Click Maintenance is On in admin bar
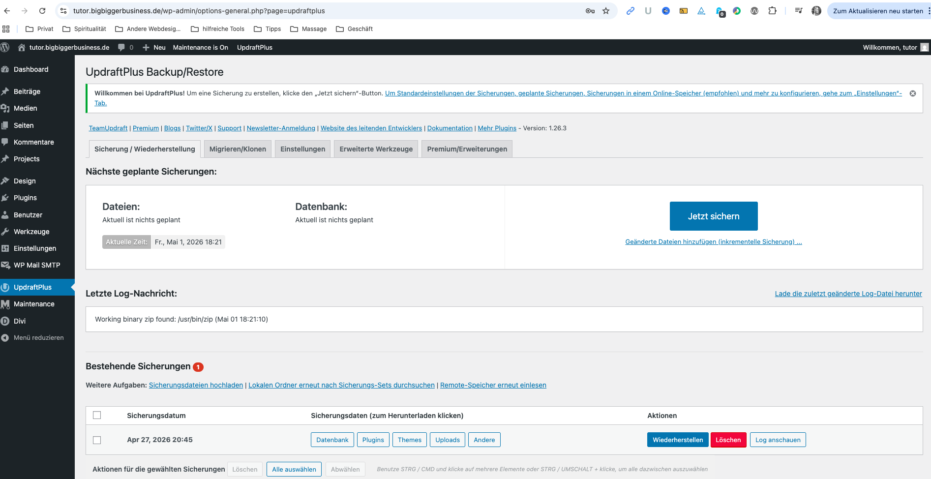 click(201, 47)
